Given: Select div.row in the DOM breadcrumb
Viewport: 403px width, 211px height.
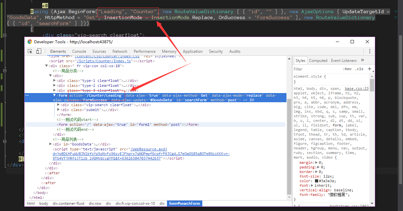Looking at the screenshot, I should click(x=95, y=203).
